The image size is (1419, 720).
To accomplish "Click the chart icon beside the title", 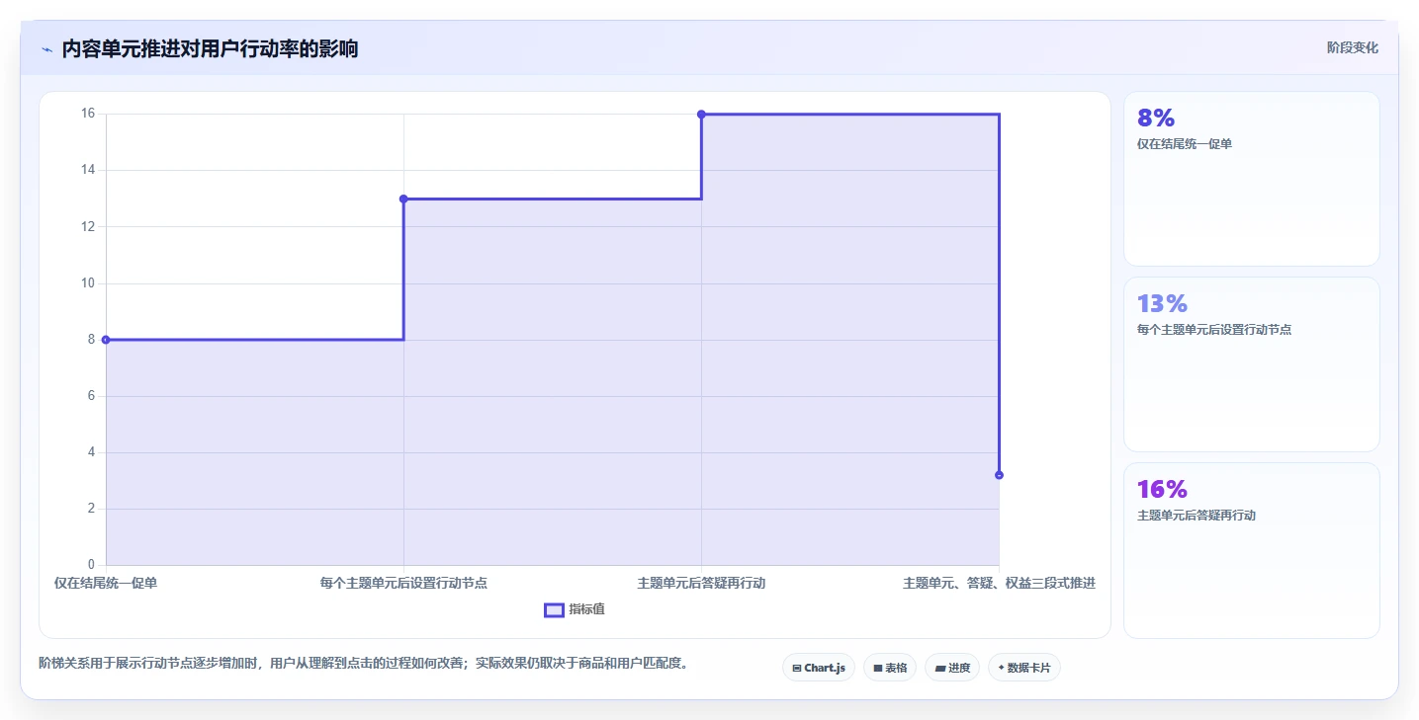I will click(x=46, y=49).
